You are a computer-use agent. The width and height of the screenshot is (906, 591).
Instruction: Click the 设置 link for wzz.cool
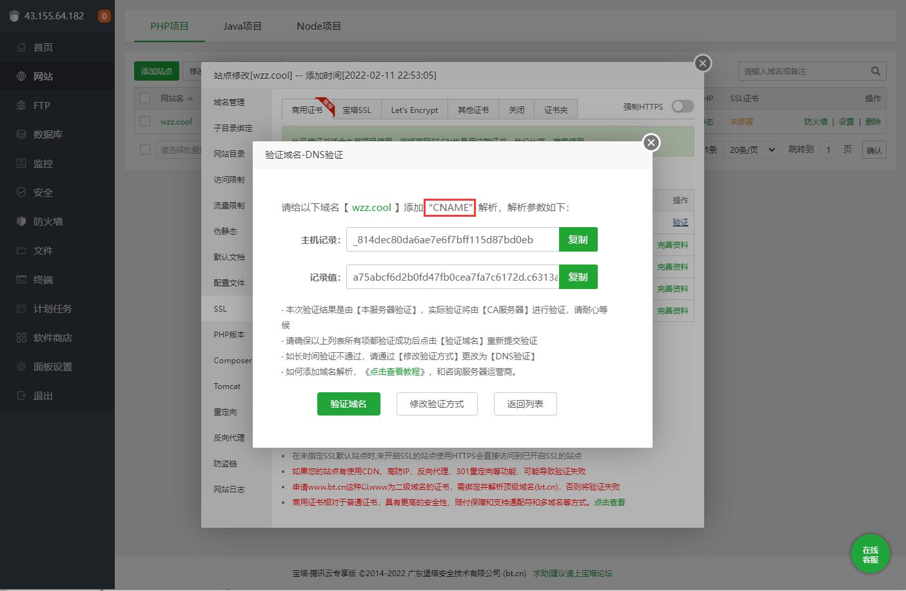[x=846, y=121]
